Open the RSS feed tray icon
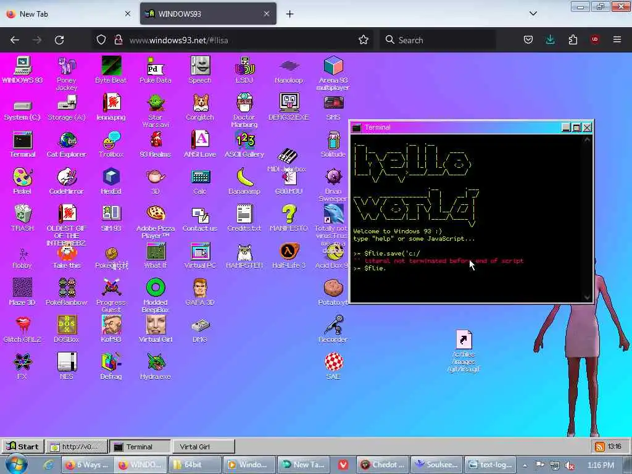 (600, 447)
